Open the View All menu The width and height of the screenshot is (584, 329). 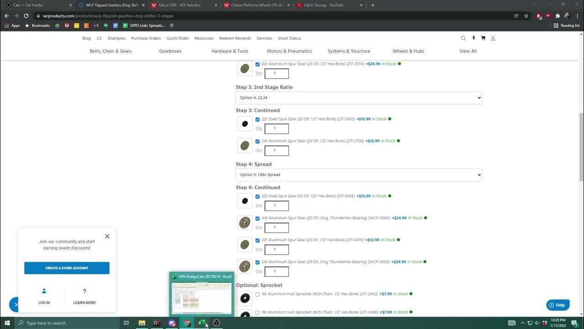468,51
